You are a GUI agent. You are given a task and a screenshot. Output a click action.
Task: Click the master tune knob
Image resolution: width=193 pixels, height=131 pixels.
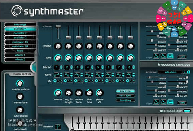point(20,96)
